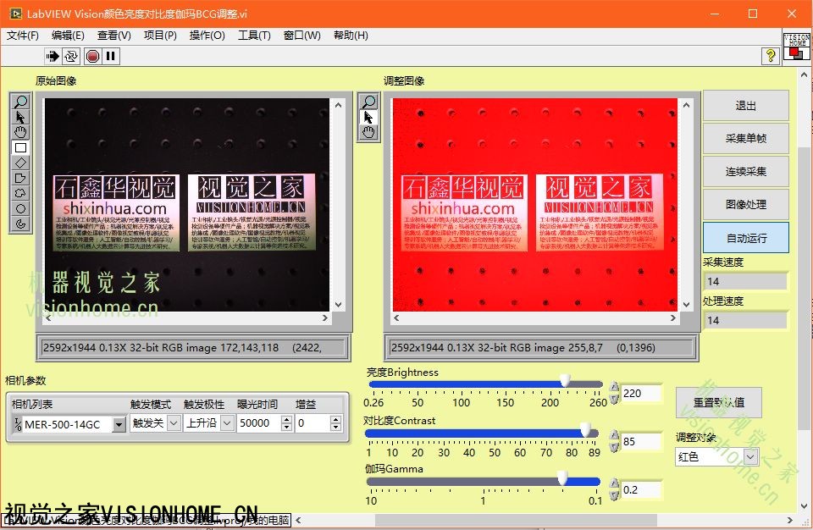Decrement 增益 with the down arrow
This screenshot has height=530, width=813.
336,428
